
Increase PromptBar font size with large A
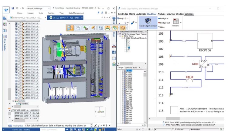coord(96,126)
